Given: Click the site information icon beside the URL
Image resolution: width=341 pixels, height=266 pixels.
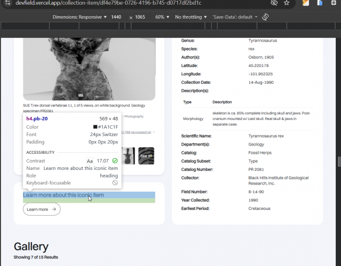Looking at the screenshot, I should [x=8, y=3].
